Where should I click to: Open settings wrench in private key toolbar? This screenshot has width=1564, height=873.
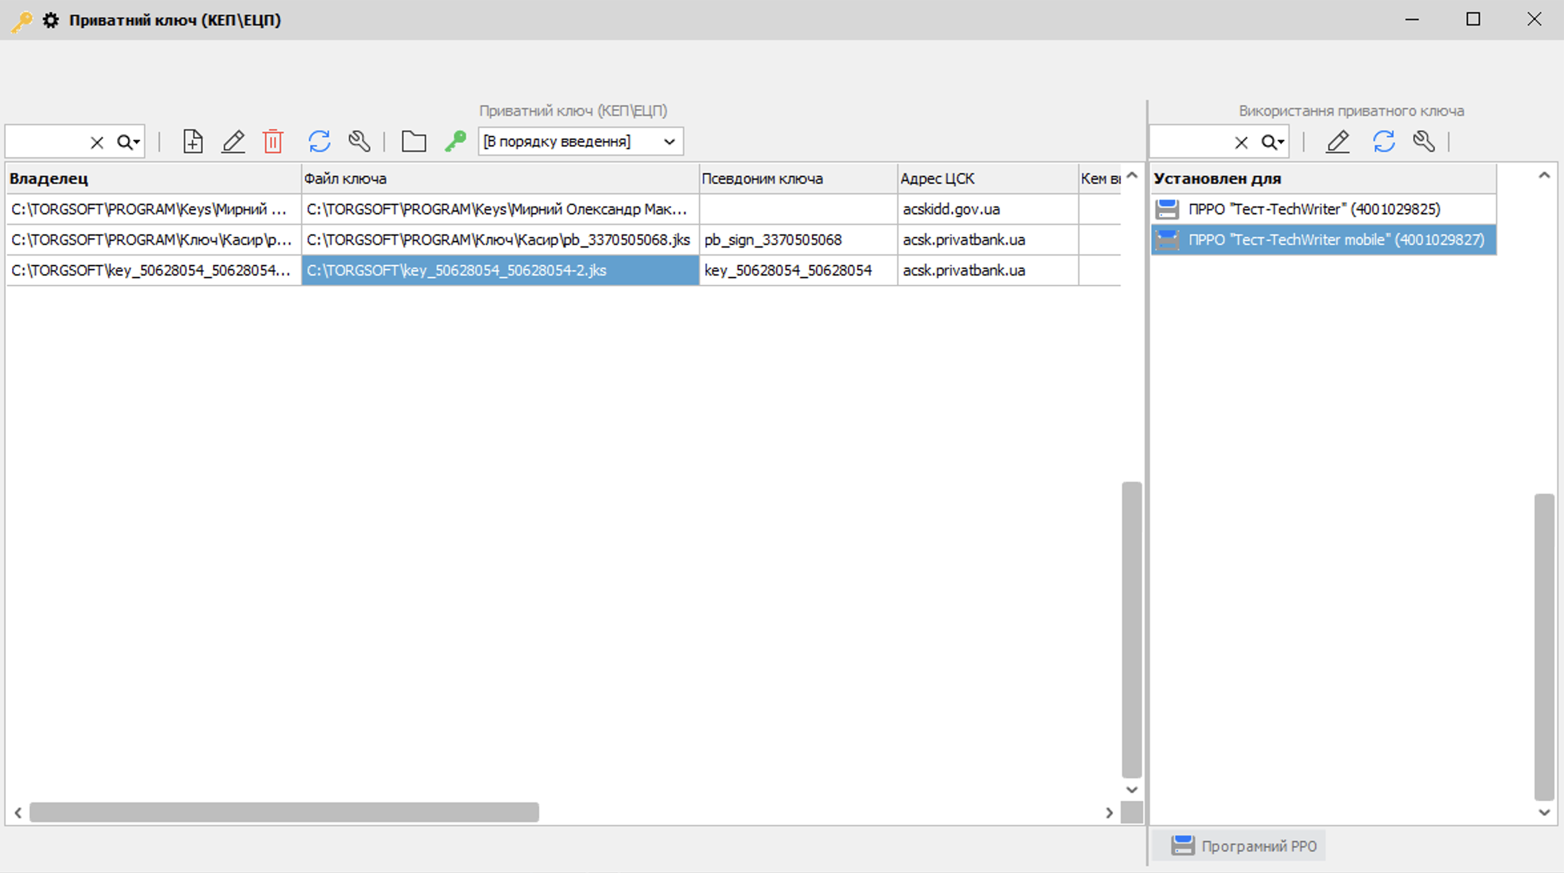[359, 142]
